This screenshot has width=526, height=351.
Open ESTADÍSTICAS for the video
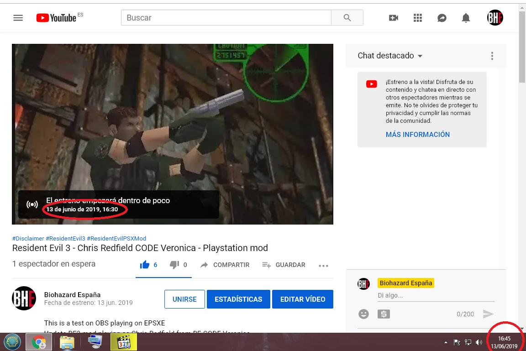tap(238, 299)
